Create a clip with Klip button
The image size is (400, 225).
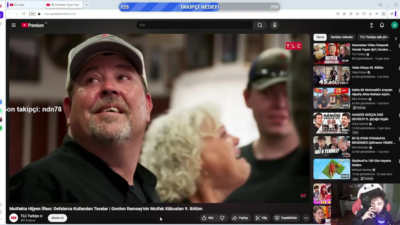(261, 218)
